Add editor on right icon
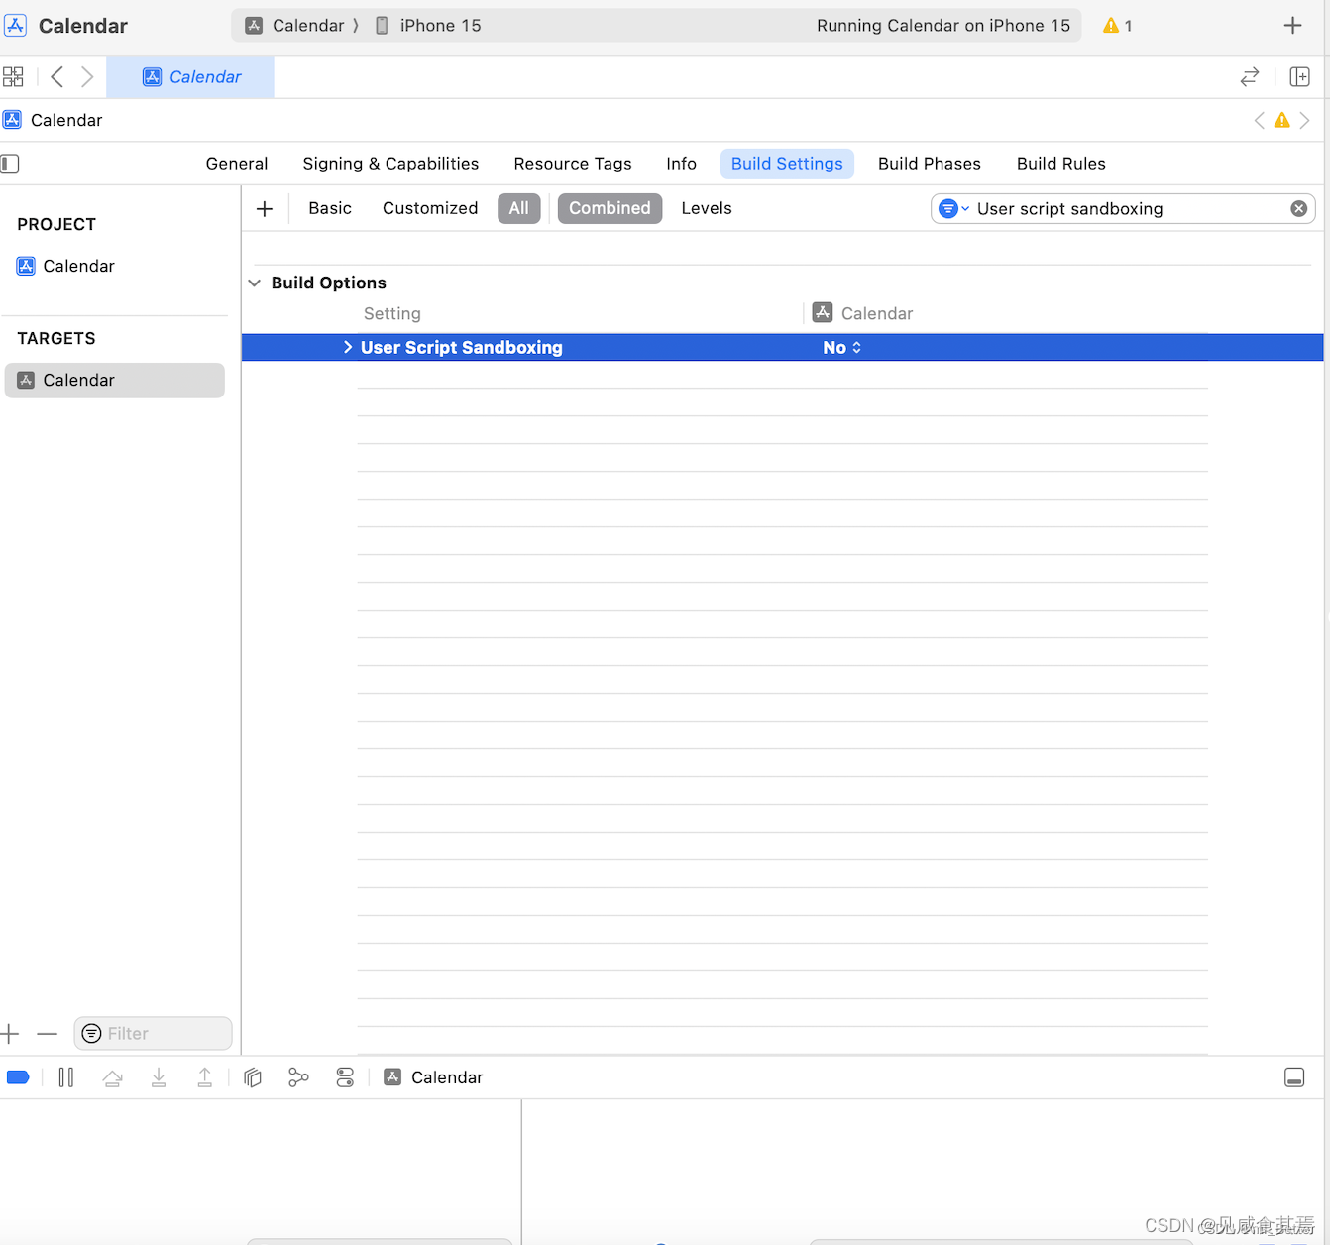 coord(1300,76)
